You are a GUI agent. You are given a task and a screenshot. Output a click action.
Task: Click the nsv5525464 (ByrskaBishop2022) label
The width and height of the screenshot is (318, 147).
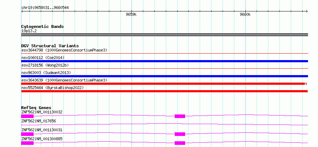pos(53,88)
